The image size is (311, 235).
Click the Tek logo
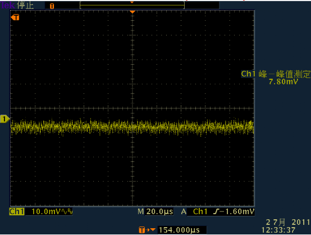point(7,5)
